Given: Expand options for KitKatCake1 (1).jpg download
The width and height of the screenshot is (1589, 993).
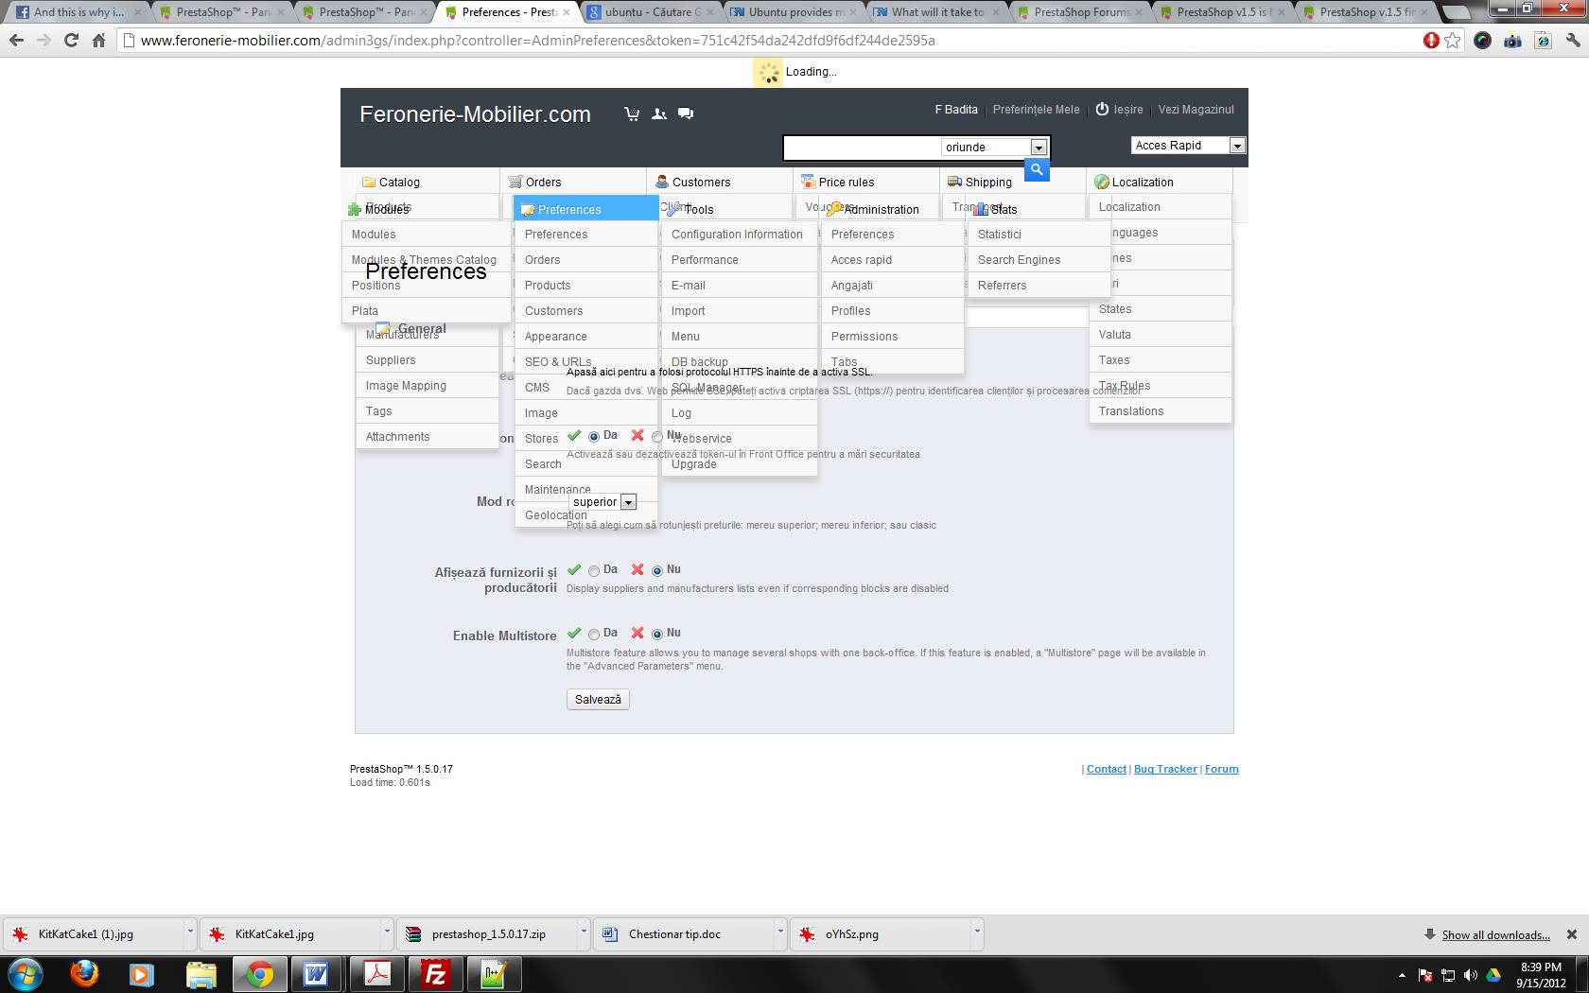Looking at the screenshot, I should pyautogui.click(x=190, y=932).
